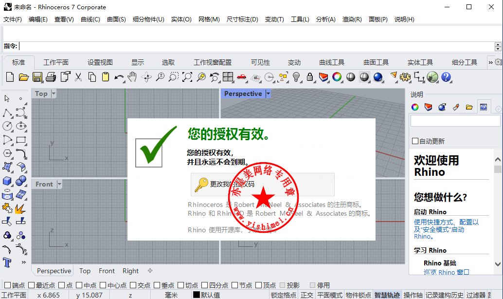503x299 pixels.
Task: Select the Pan hand tool
Action: [132, 77]
